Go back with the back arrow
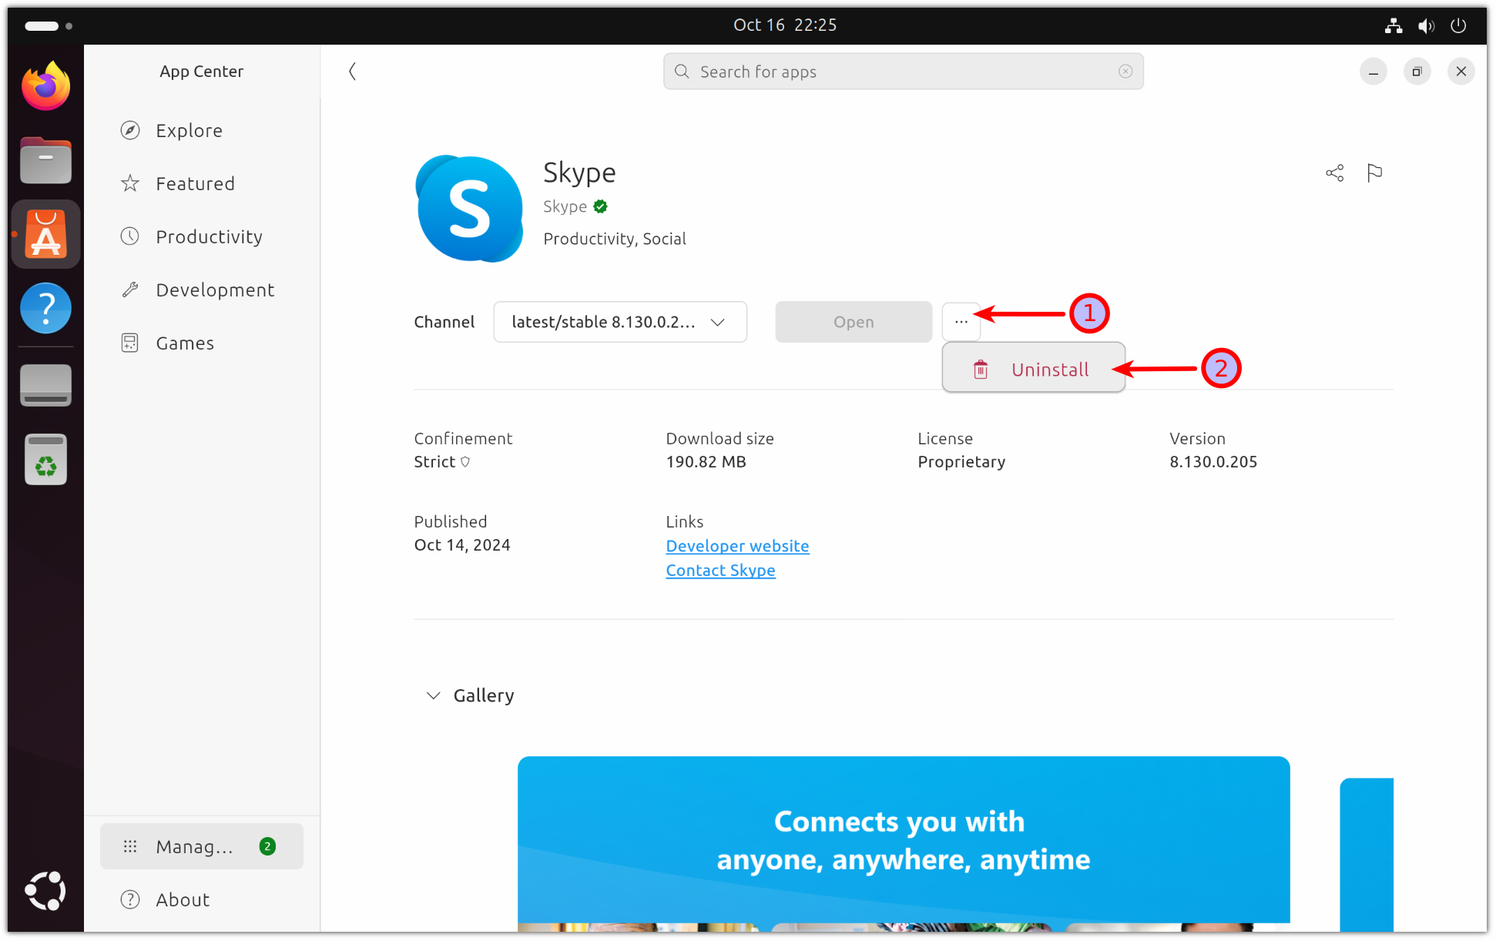 [x=352, y=72]
